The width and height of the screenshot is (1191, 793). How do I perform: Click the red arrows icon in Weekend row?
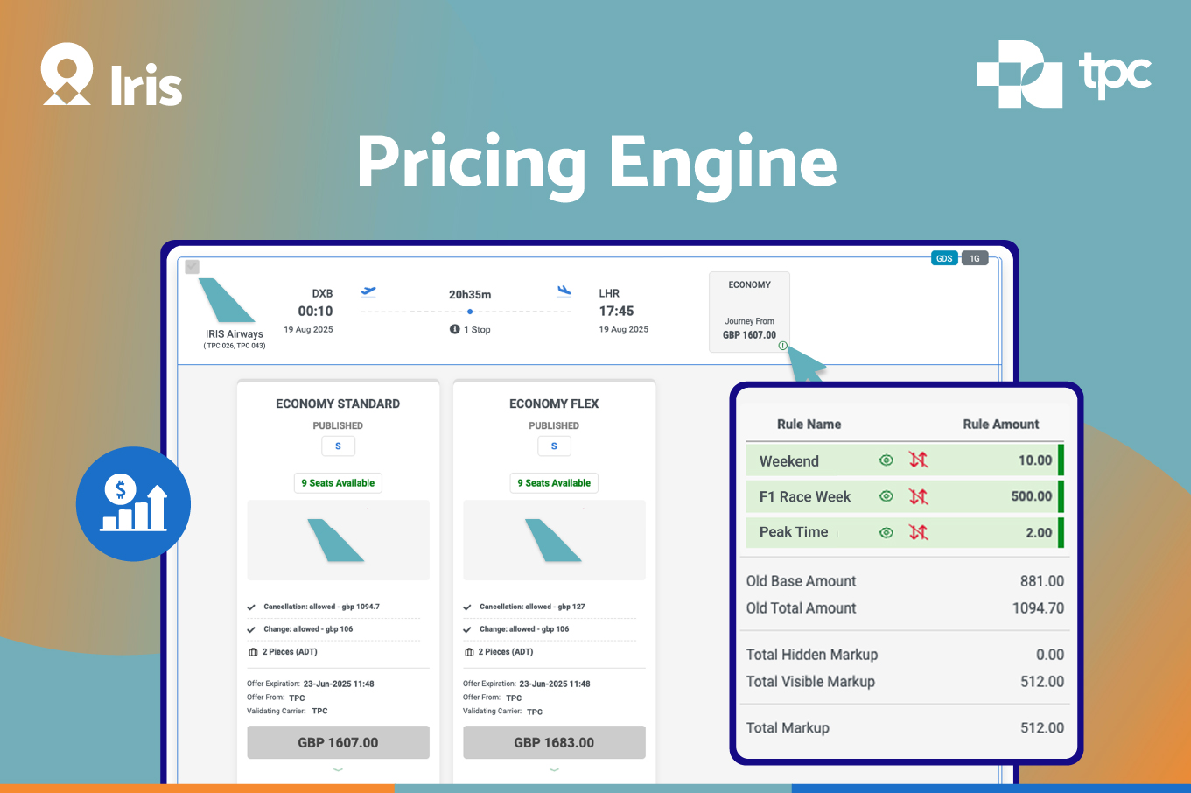click(918, 460)
